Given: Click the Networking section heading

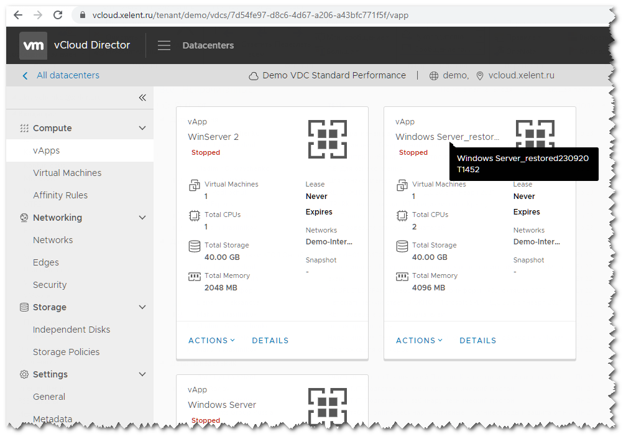Looking at the screenshot, I should tap(57, 218).
